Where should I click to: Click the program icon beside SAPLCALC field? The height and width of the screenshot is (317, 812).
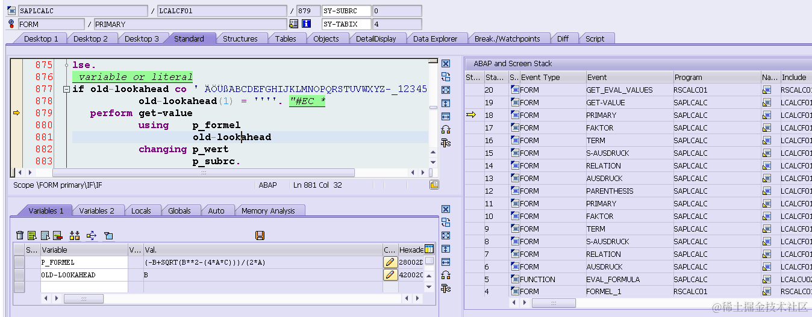coord(11,11)
